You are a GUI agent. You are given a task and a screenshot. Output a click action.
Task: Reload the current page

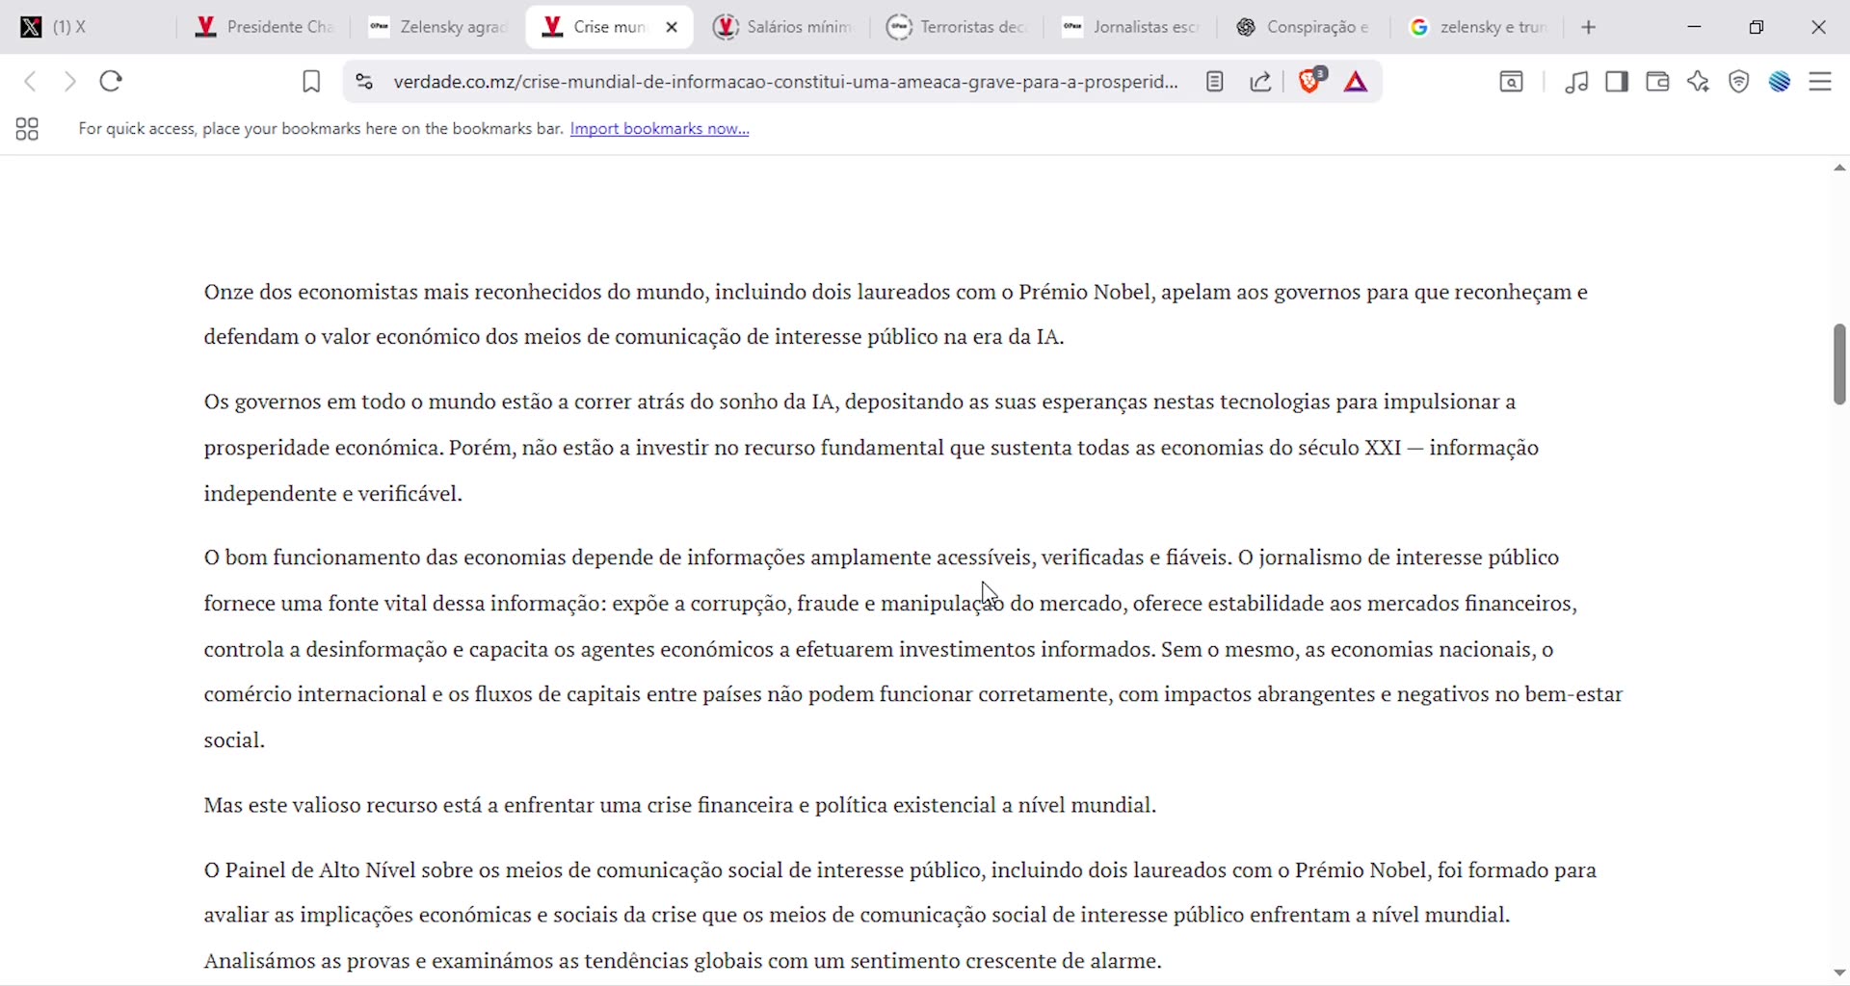pyautogui.click(x=112, y=82)
